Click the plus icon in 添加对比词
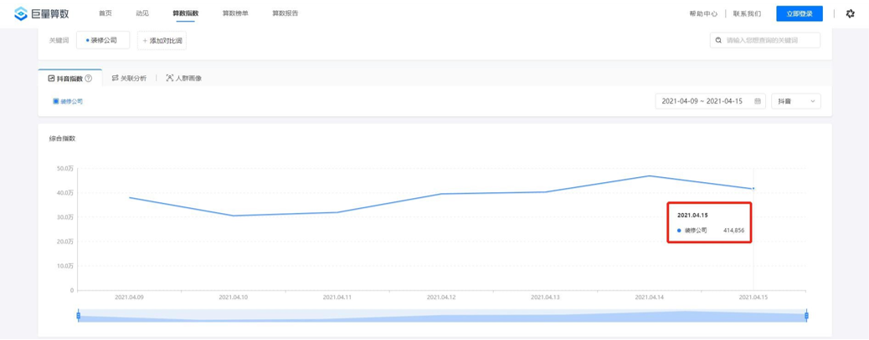 click(145, 40)
